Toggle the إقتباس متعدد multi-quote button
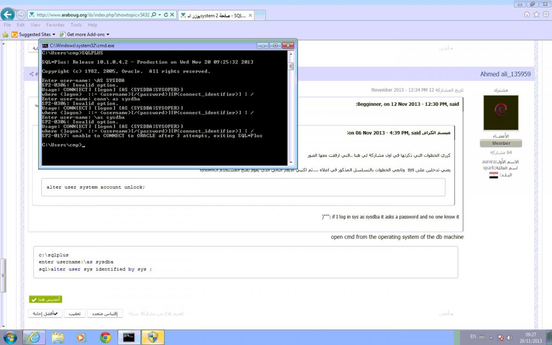This screenshot has height=345, width=552. [x=105, y=314]
